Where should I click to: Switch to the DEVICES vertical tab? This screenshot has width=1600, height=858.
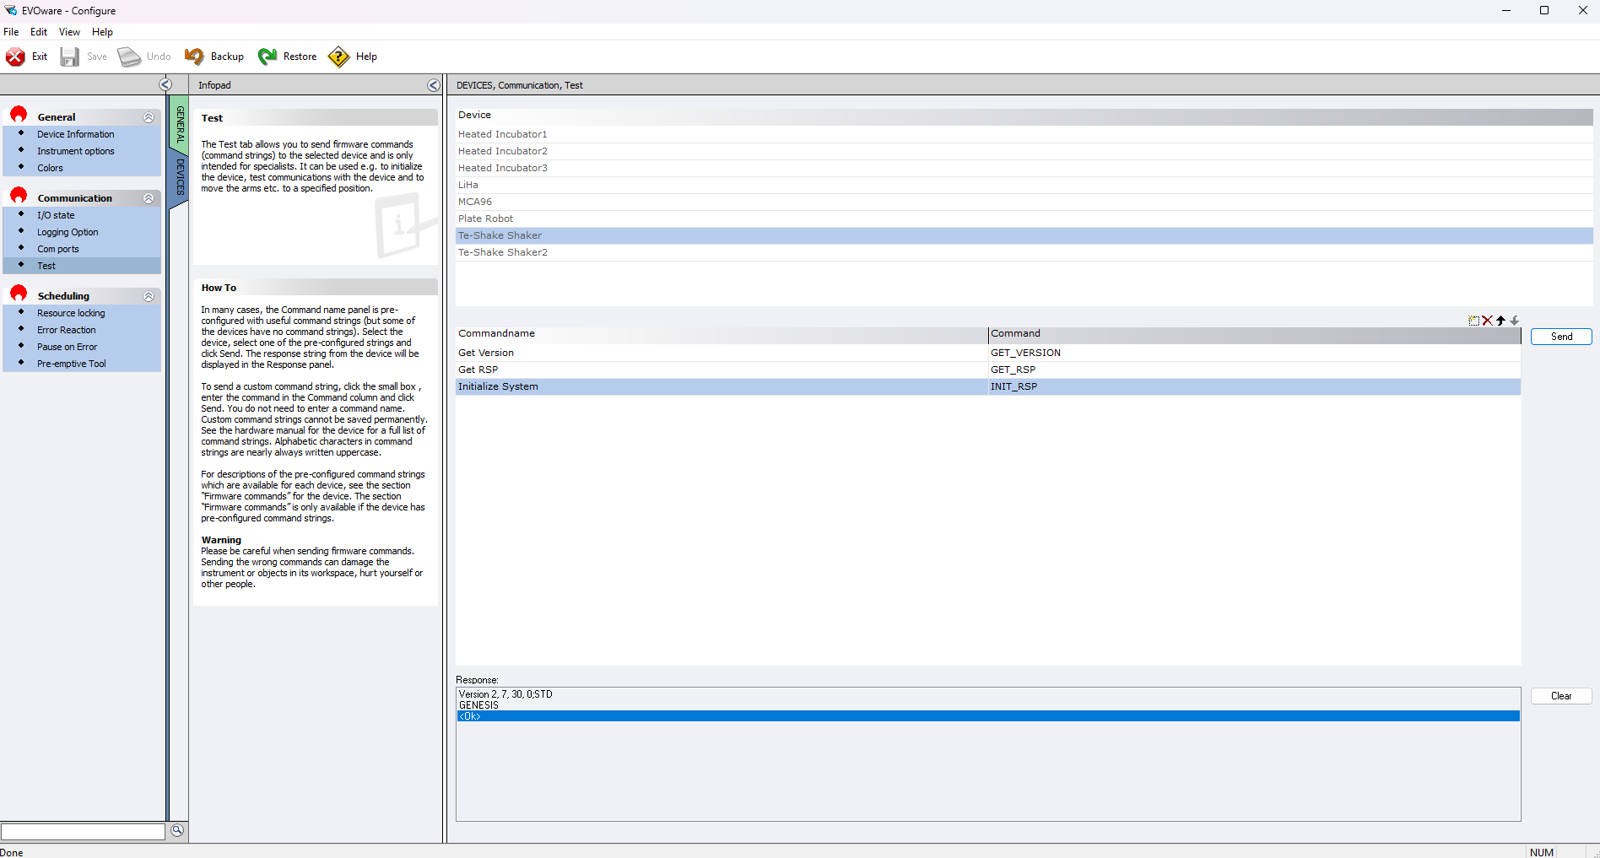pyautogui.click(x=179, y=176)
